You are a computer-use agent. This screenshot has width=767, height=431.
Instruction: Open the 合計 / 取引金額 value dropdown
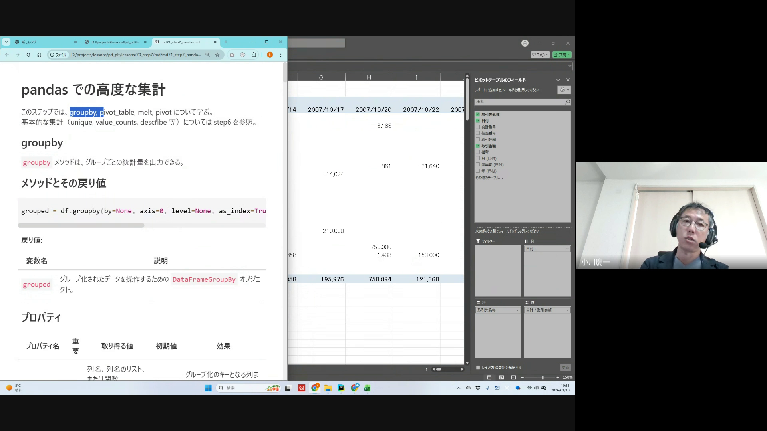tap(567, 310)
